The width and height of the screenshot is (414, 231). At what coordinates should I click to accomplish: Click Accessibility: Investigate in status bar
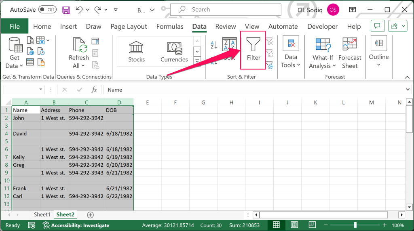(76, 225)
